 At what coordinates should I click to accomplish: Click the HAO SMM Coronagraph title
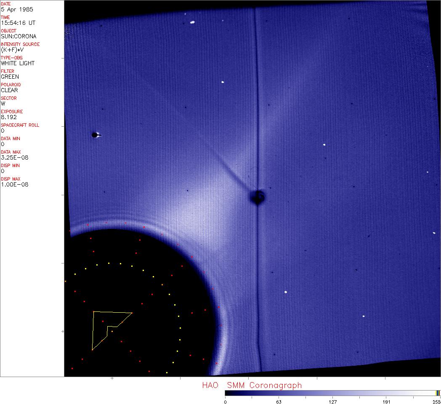tap(252, 385)
